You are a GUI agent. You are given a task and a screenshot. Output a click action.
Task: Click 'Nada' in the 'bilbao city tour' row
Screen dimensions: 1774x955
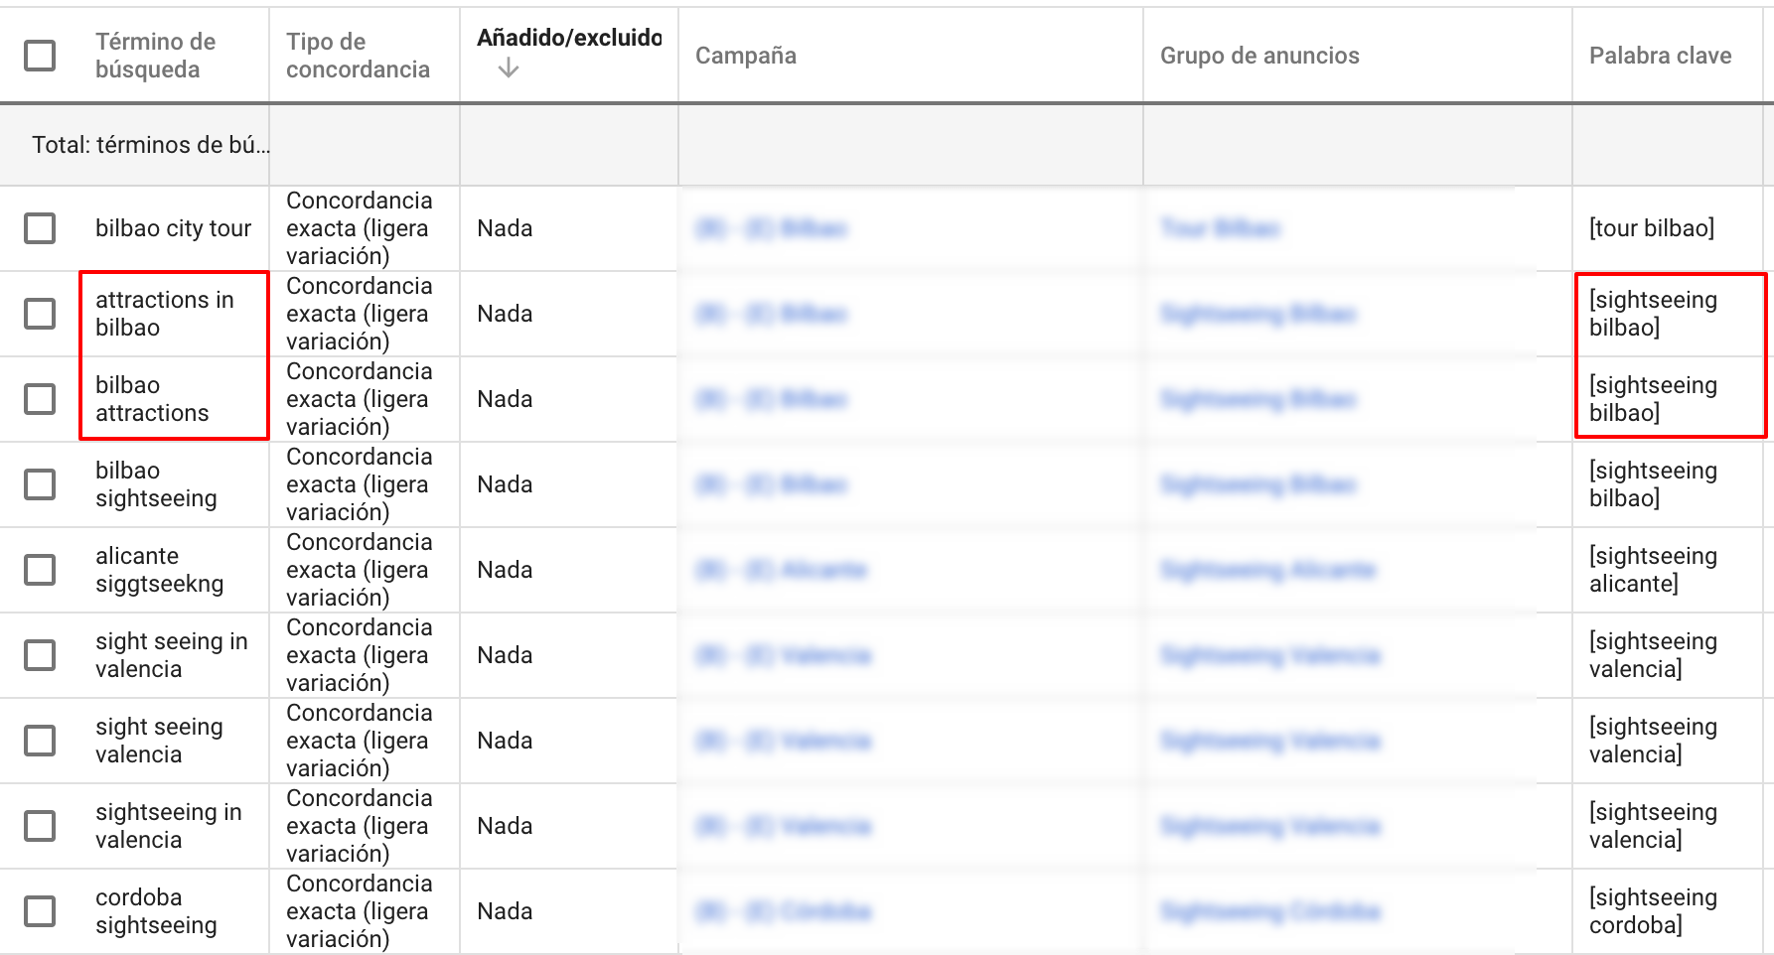tap(505, 228)
